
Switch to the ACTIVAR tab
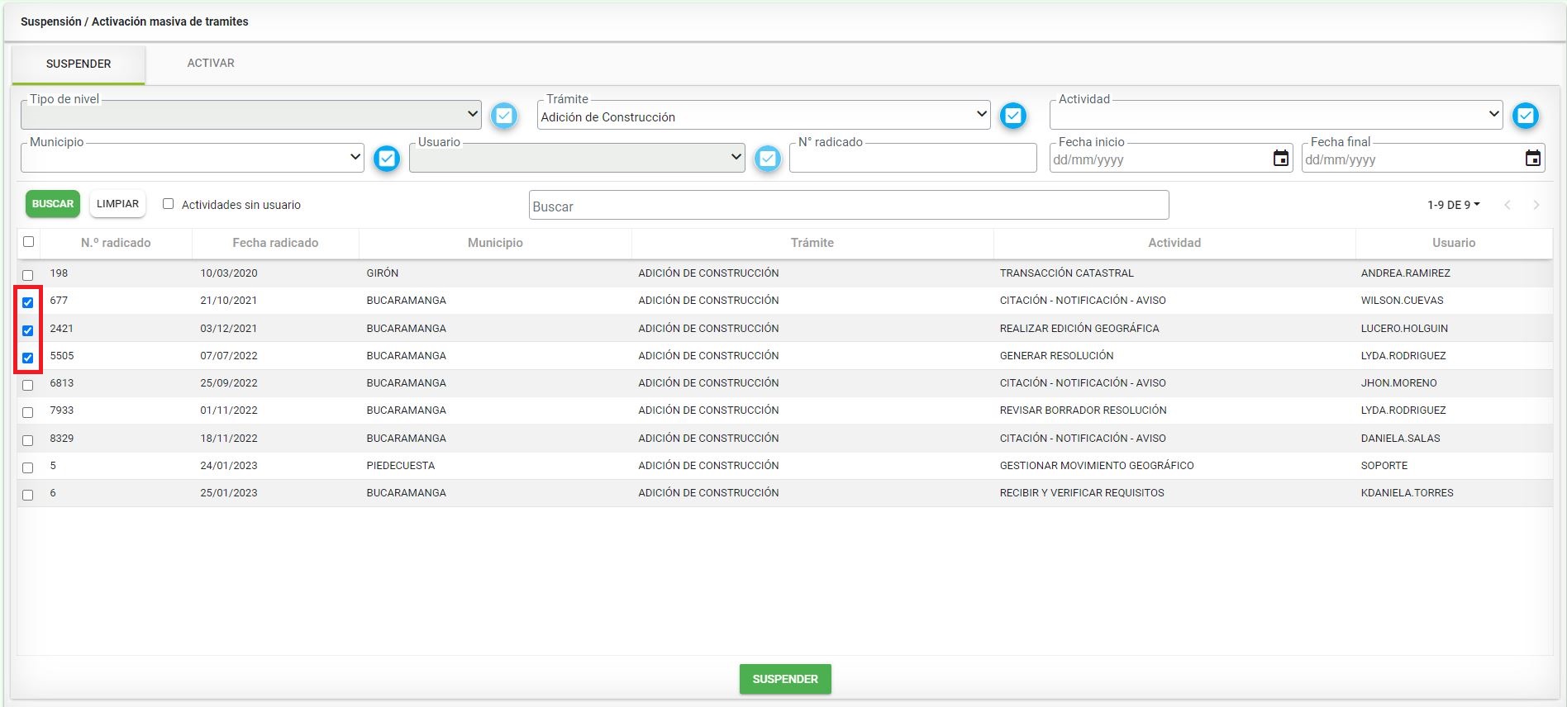[211, 63]
